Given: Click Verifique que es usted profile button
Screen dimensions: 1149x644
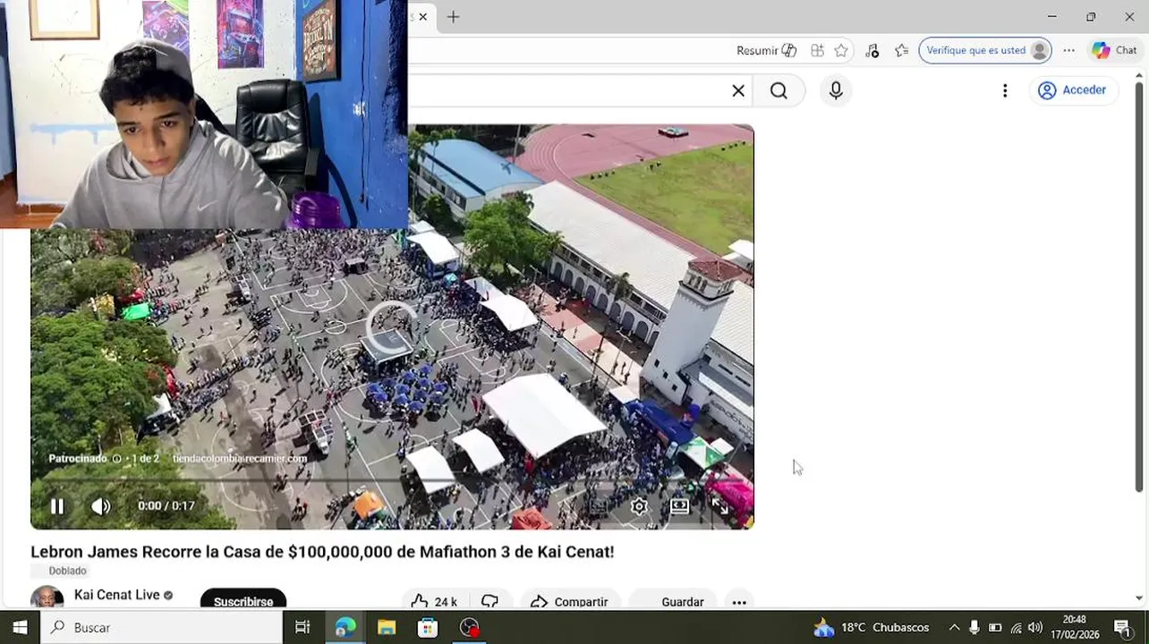Looking at the screenshot, I should [985, 50].
